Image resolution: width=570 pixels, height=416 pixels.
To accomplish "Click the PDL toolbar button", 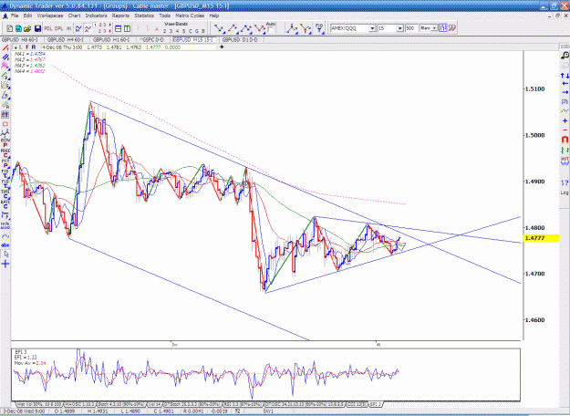I will [x=48, y=28].
